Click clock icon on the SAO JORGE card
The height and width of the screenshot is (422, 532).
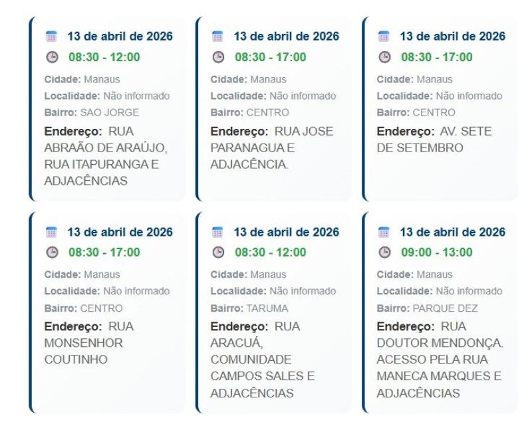51,57
